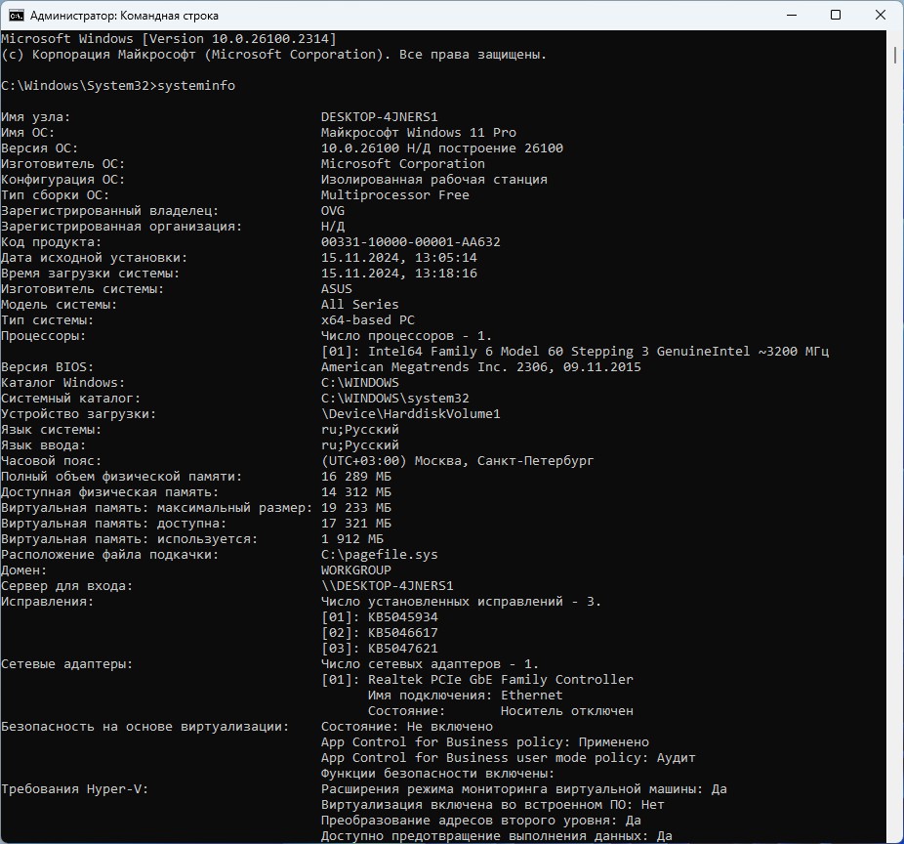Image resolution: width=904 pixels, height=844 pixels.
Task: Click the 'Число процессоров - 1.' line
Action: 406,335
